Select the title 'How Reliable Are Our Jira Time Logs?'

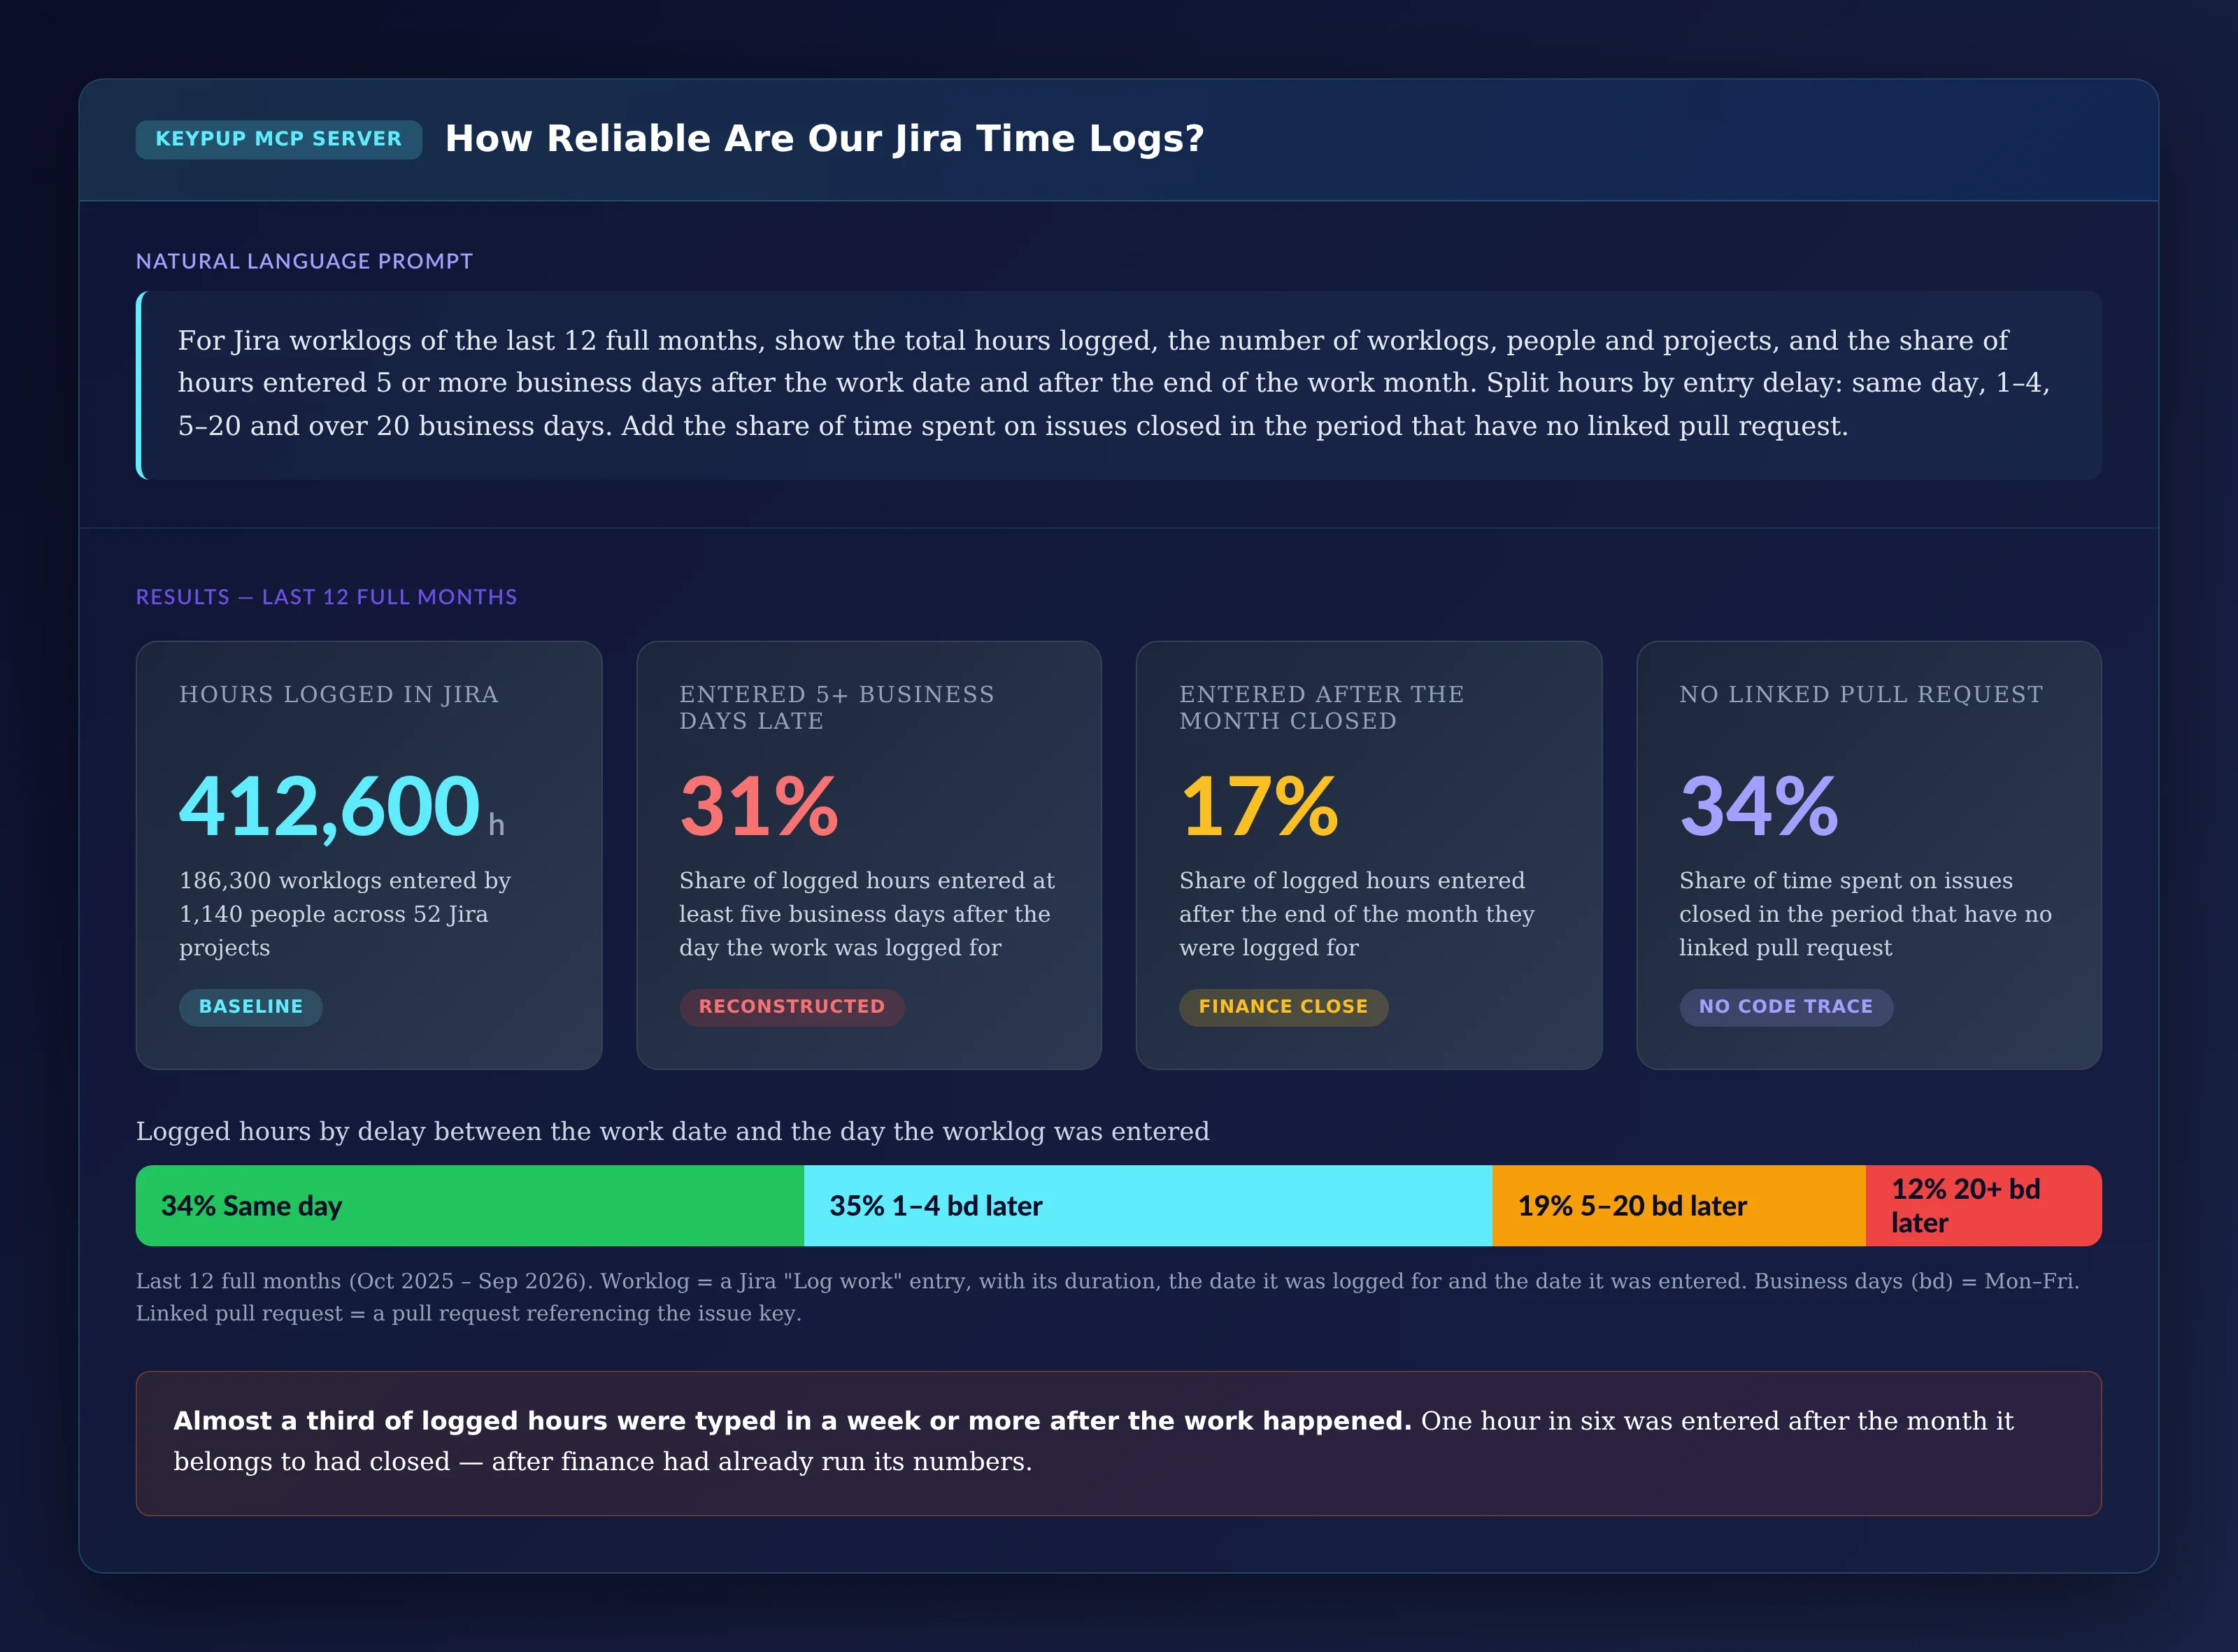824,138
